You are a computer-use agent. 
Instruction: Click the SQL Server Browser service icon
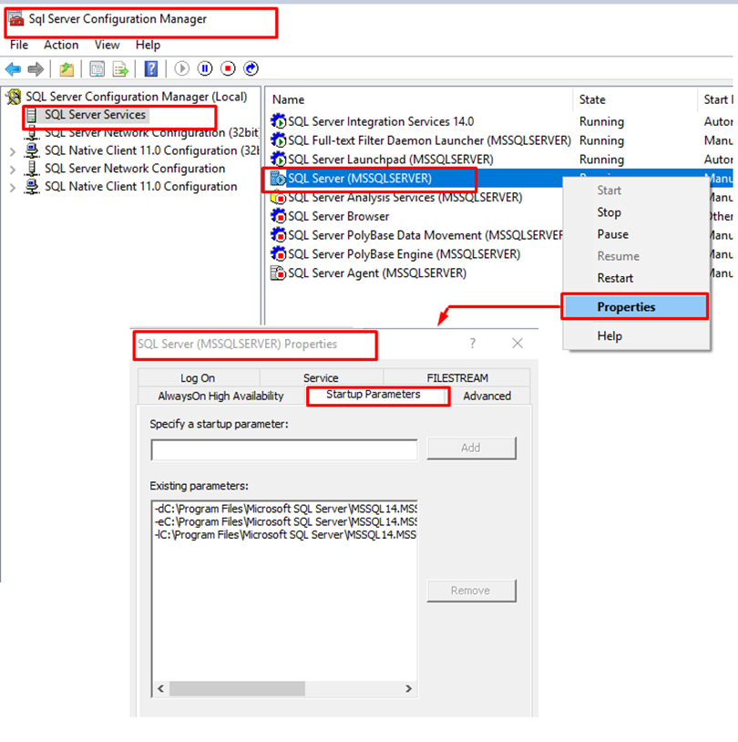pos(278,216)
